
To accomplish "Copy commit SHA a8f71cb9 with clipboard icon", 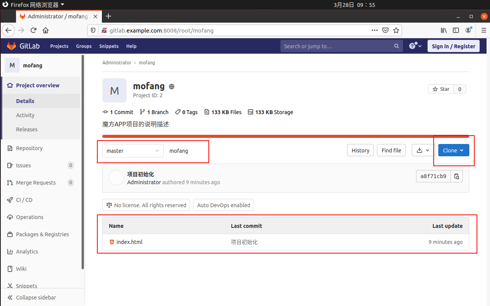I will (457, 176).
